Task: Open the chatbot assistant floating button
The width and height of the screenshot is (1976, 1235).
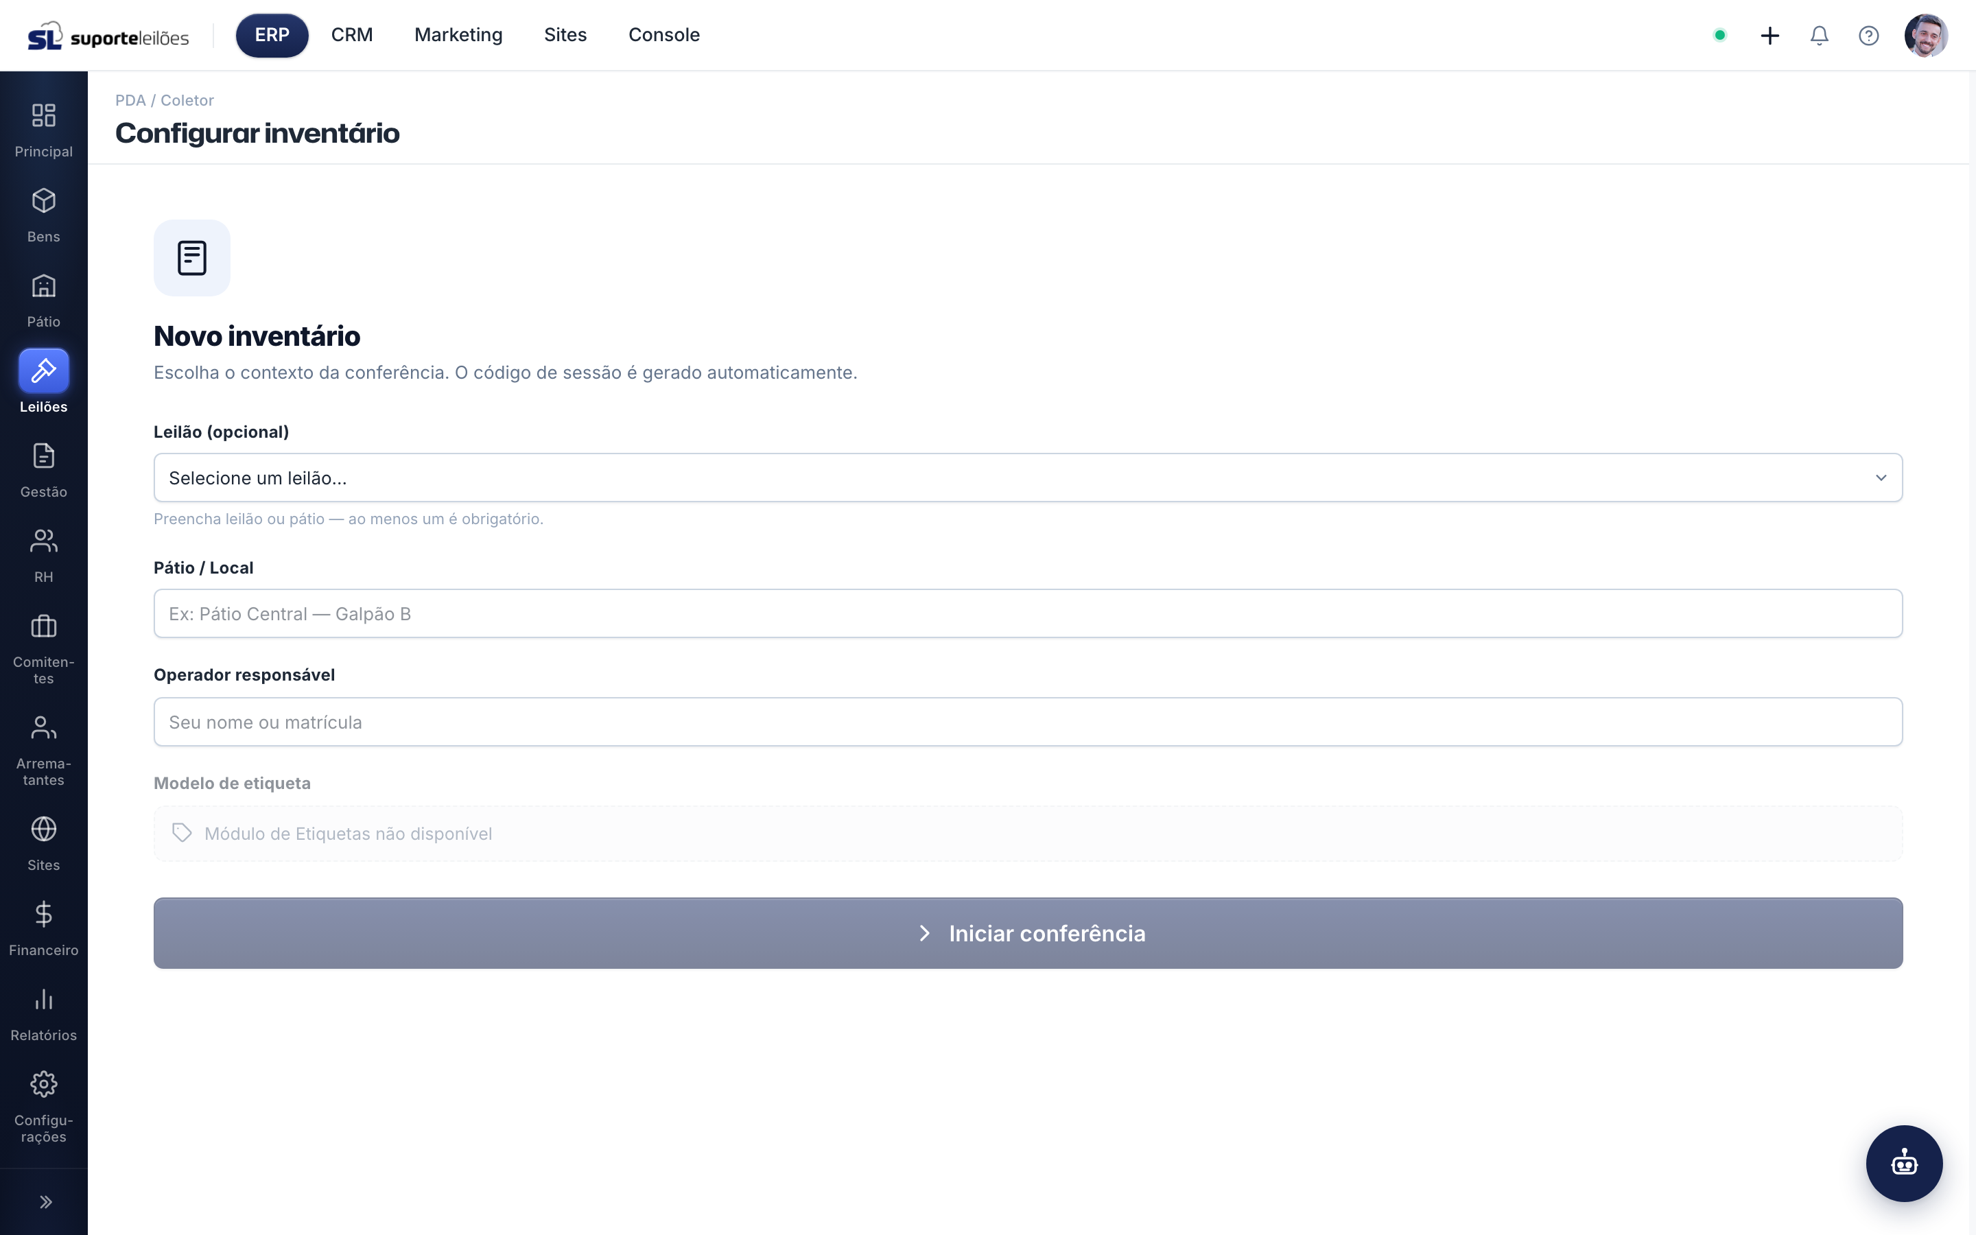Action: point(1903,1162)
